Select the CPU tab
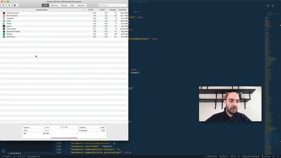The height and width of the screenshot is (158, 281). pos(45,5)
